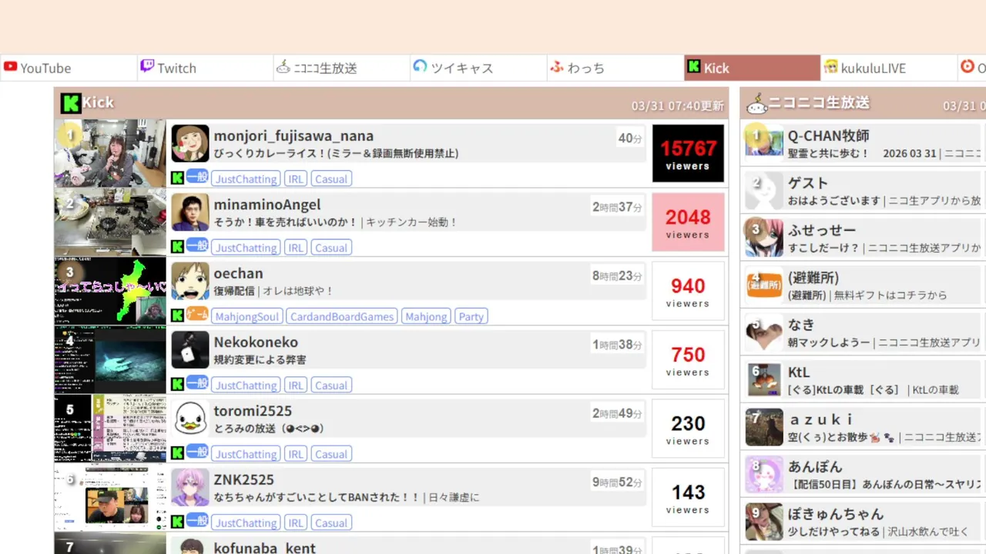Switch to the Twitch tab
The width and height of the screenshot is (986, 554).
(x=205, y=68)
